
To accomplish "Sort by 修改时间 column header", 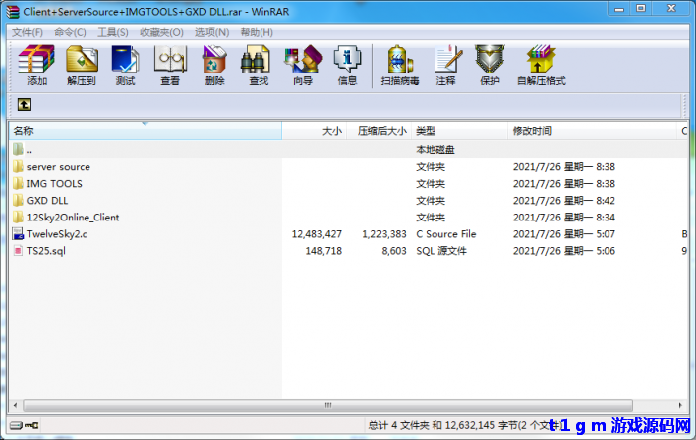I will pyautogui.click(x=593, y=131).
